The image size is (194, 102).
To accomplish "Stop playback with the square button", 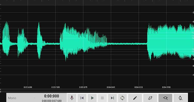I will pos(102,98).
